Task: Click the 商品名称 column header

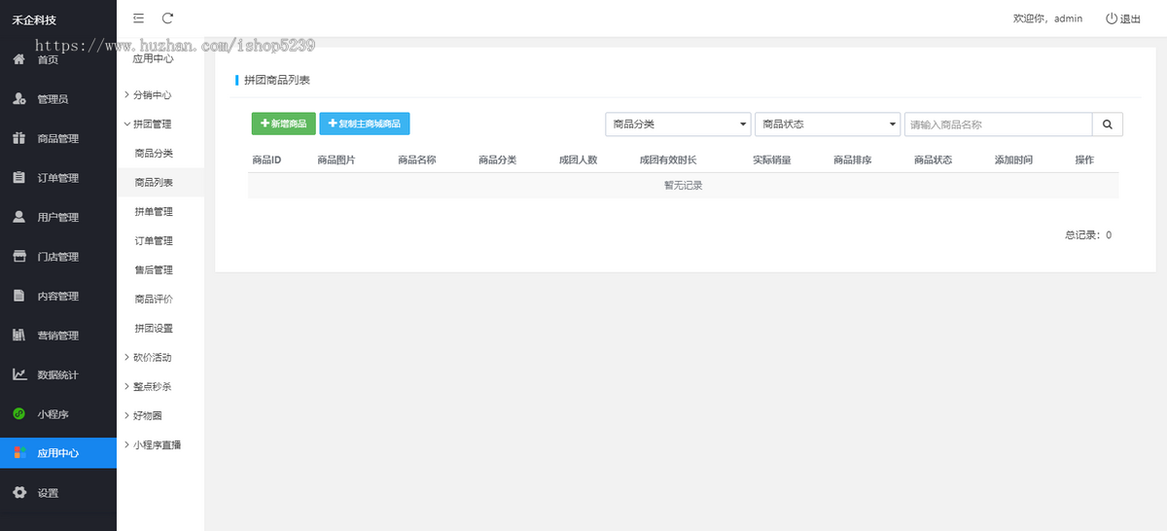Action: tap(416, 159)
